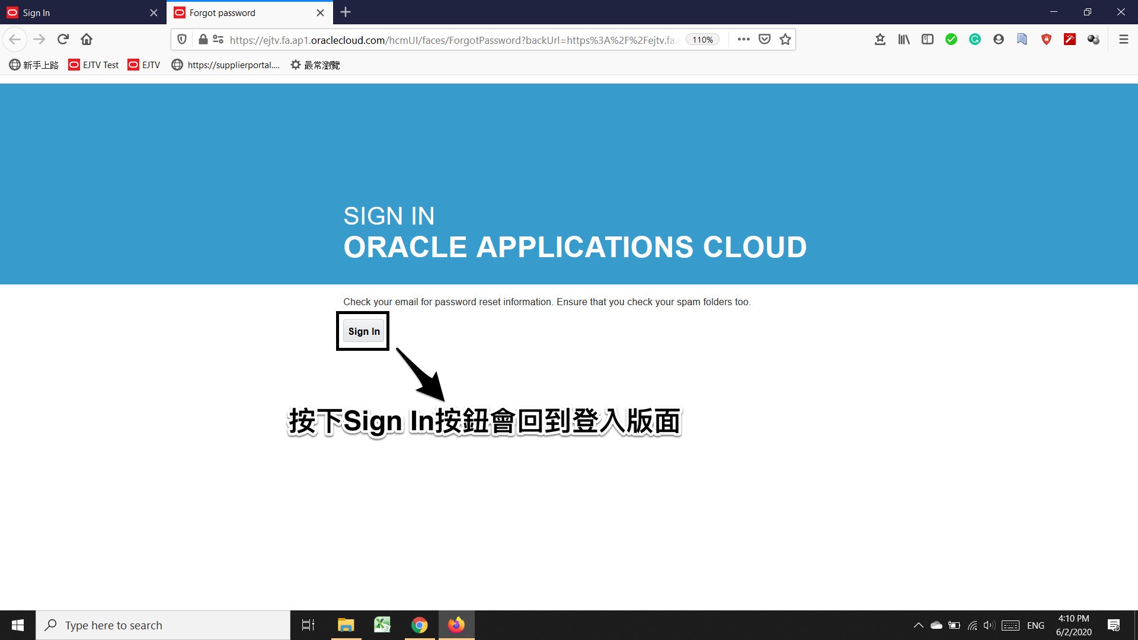Open the Action Center notifications

[x=1114, y=625]
